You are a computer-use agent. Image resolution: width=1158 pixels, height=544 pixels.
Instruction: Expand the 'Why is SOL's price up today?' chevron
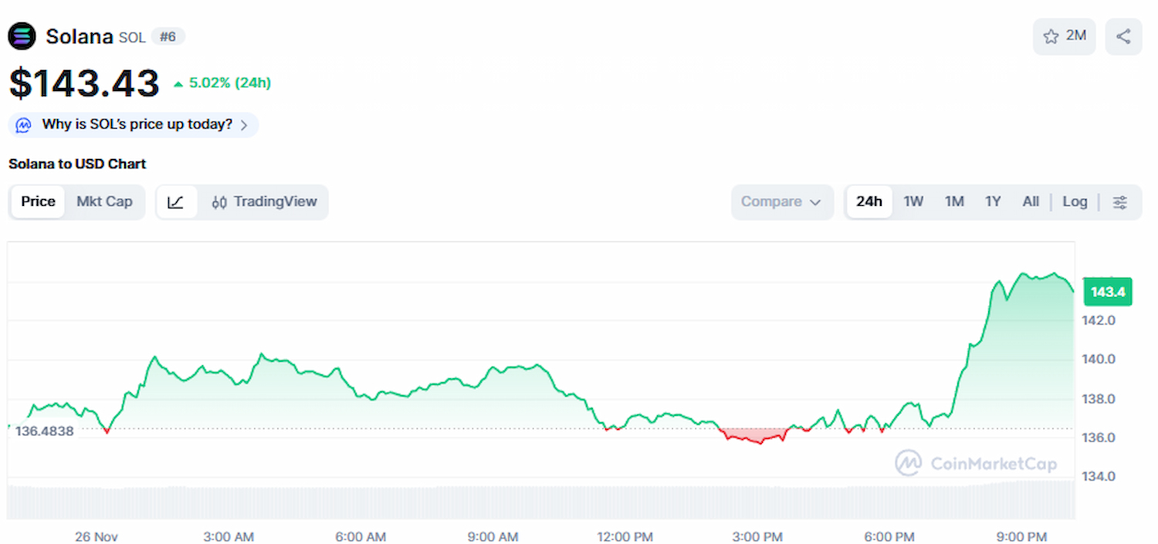244,125
